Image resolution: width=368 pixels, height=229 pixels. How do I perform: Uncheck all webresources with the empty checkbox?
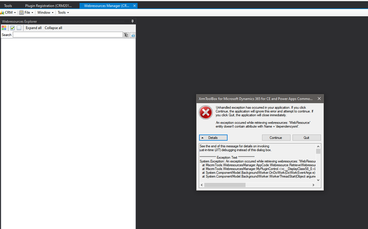click(19, 28)
